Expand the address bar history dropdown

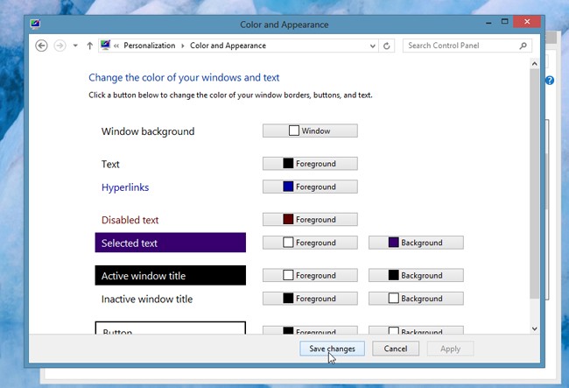point(372,46)
